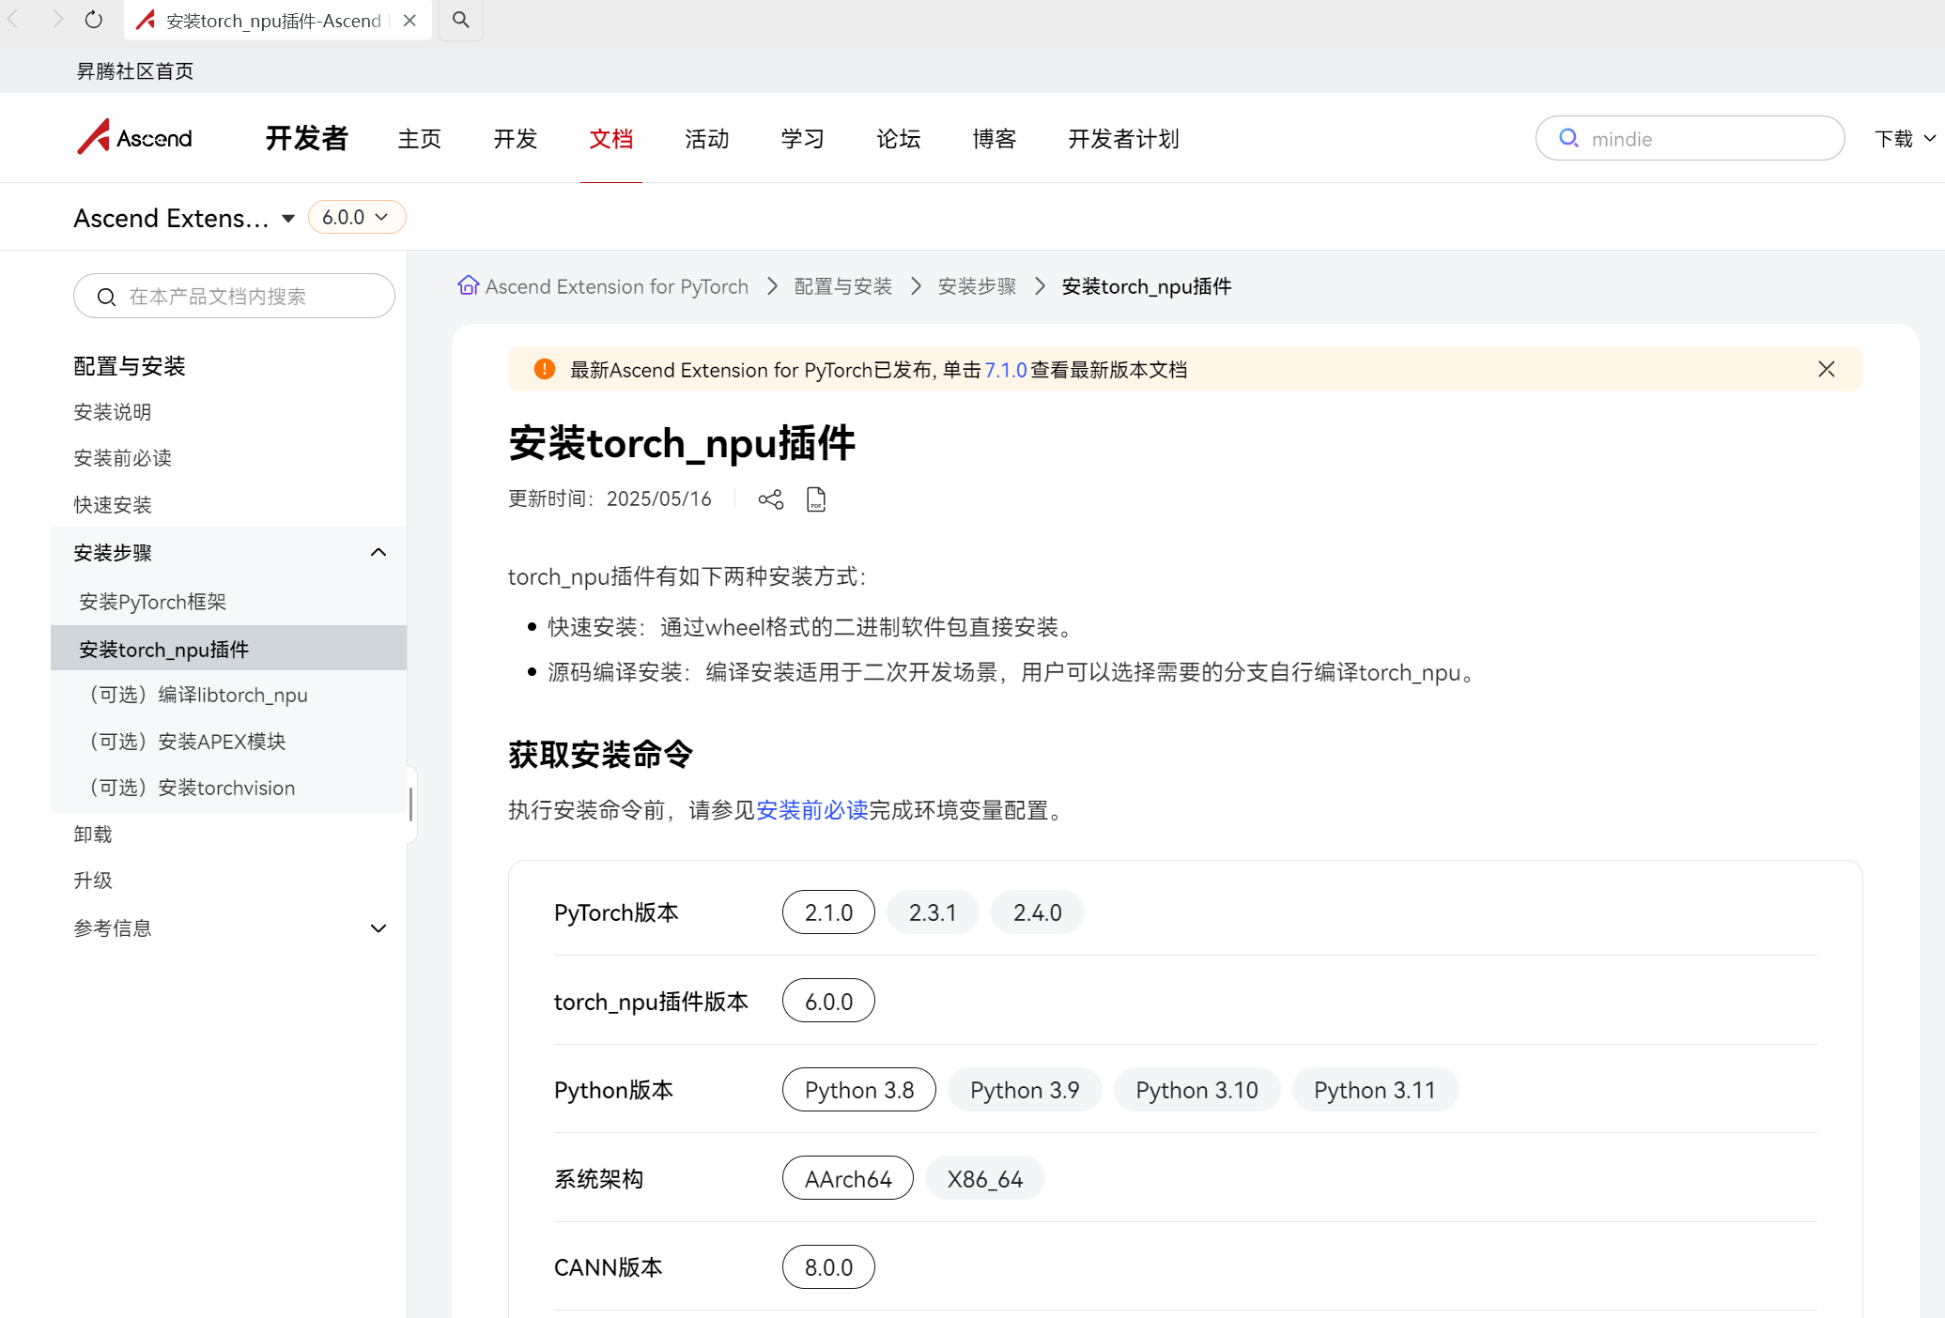The height and width of the screenshot is (1318, 1945).
Task: Open the 学习 navigation tab
Action: pos(802,139)
